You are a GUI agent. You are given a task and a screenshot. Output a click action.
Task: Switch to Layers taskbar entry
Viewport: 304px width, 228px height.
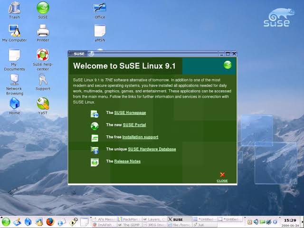coord(154,219)
